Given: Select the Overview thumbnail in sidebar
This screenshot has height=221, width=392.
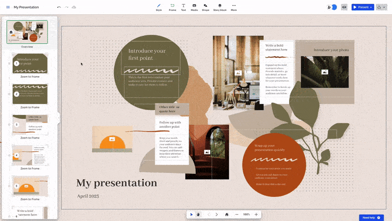Looking at the screenshot, I should [x=27, y=32].
